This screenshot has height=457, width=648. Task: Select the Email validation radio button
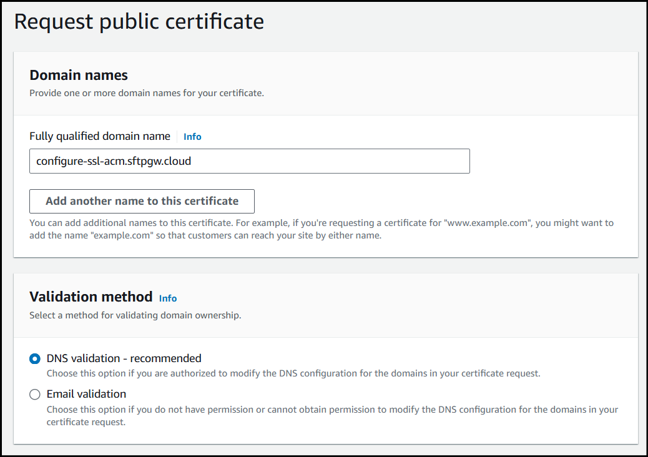[35, 394]
